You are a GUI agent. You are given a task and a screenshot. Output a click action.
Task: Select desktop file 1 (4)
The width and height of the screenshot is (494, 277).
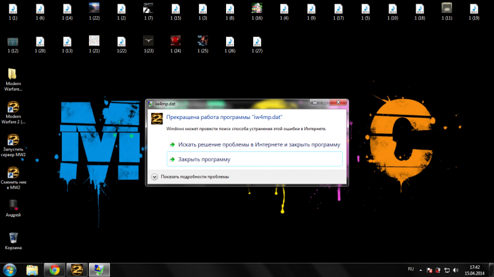pyautogui.click(x=284, y=12)
